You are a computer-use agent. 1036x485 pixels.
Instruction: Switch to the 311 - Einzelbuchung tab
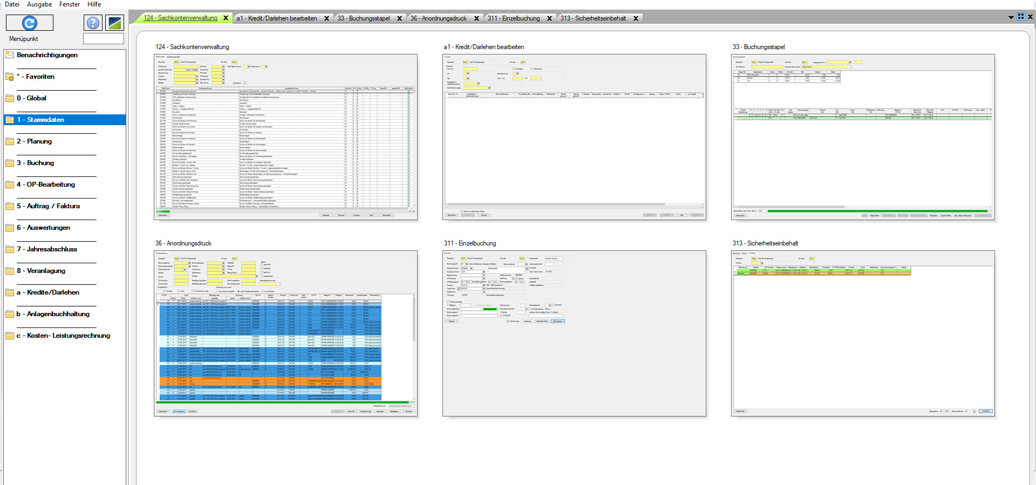(x=513, y=18)
